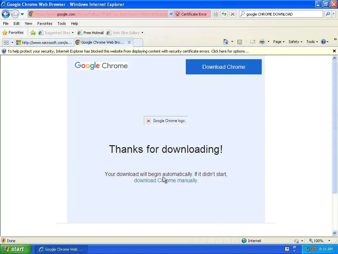Open the Free Hotmail favorites link
The width and height of the screenshot is (338, 254).
[x=90, y=33]
